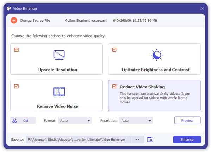Click the Remove Video Noise film icon
Image resolution: width=211 pixels, height=152 pixels.
59,92
